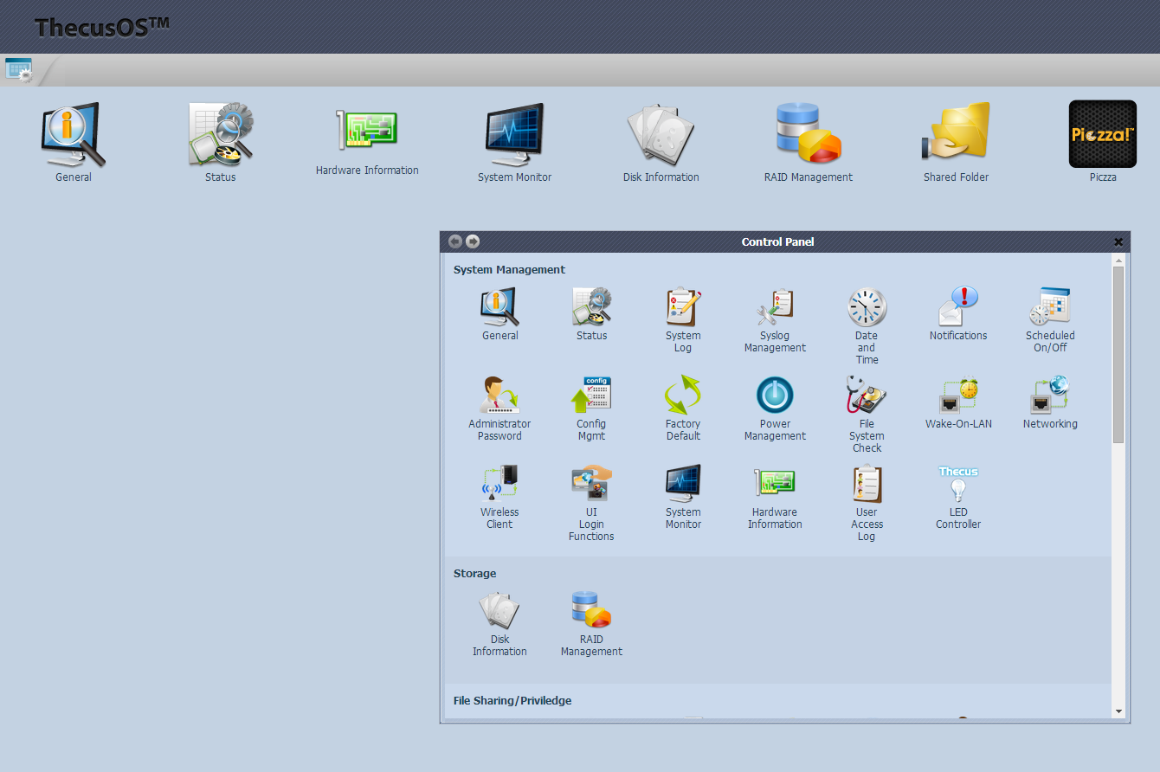The image size is (1160, 772).
Task: Close the Control Panel window
Action: tap(1118, 242)
